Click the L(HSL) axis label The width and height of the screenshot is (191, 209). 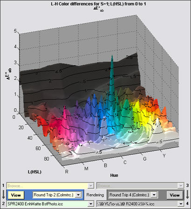coord(34,172)
